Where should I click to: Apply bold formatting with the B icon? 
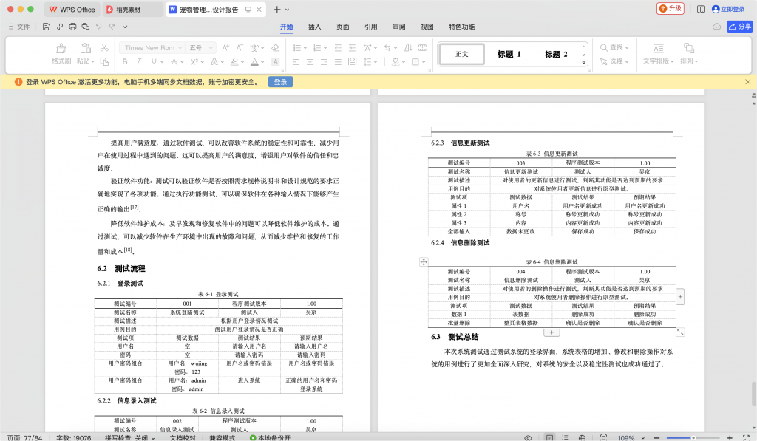click(x=125, y=61)
